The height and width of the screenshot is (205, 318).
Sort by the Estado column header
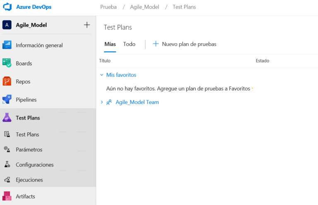(x=263, y=61)
